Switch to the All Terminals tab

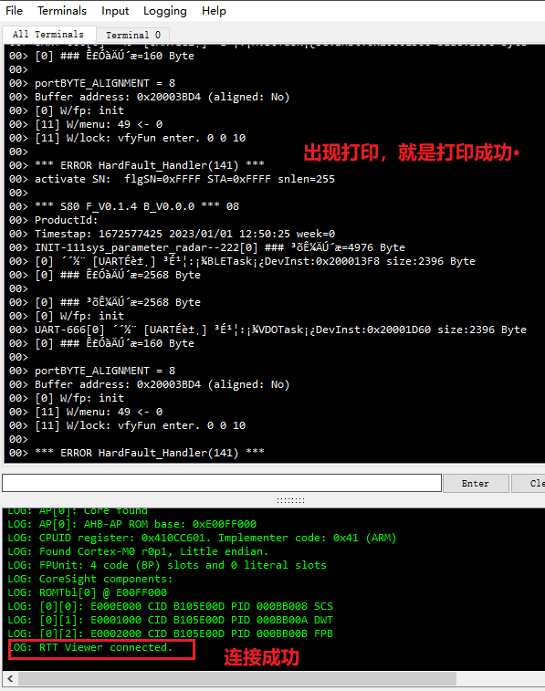[48, 35]
